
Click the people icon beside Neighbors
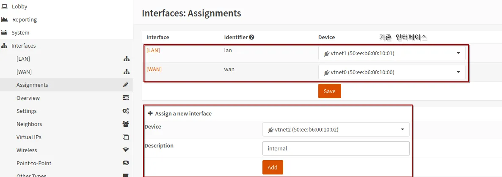(126, 124)
